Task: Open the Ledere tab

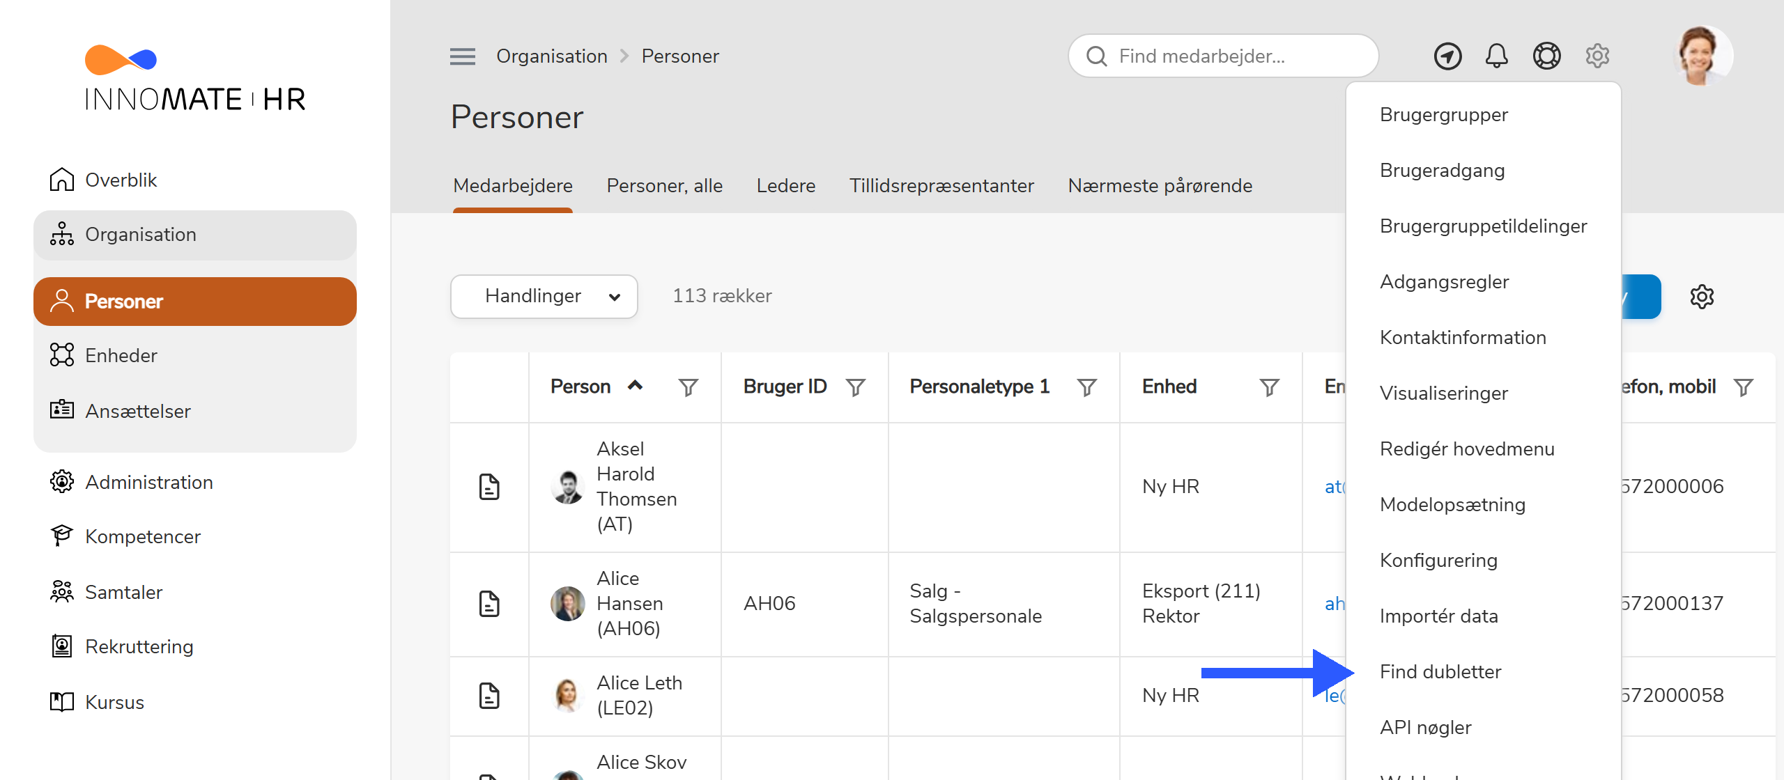Action: [x=786, y=186]
